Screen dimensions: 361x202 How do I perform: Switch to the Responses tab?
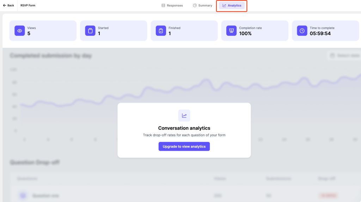click(x=172, y=5)
